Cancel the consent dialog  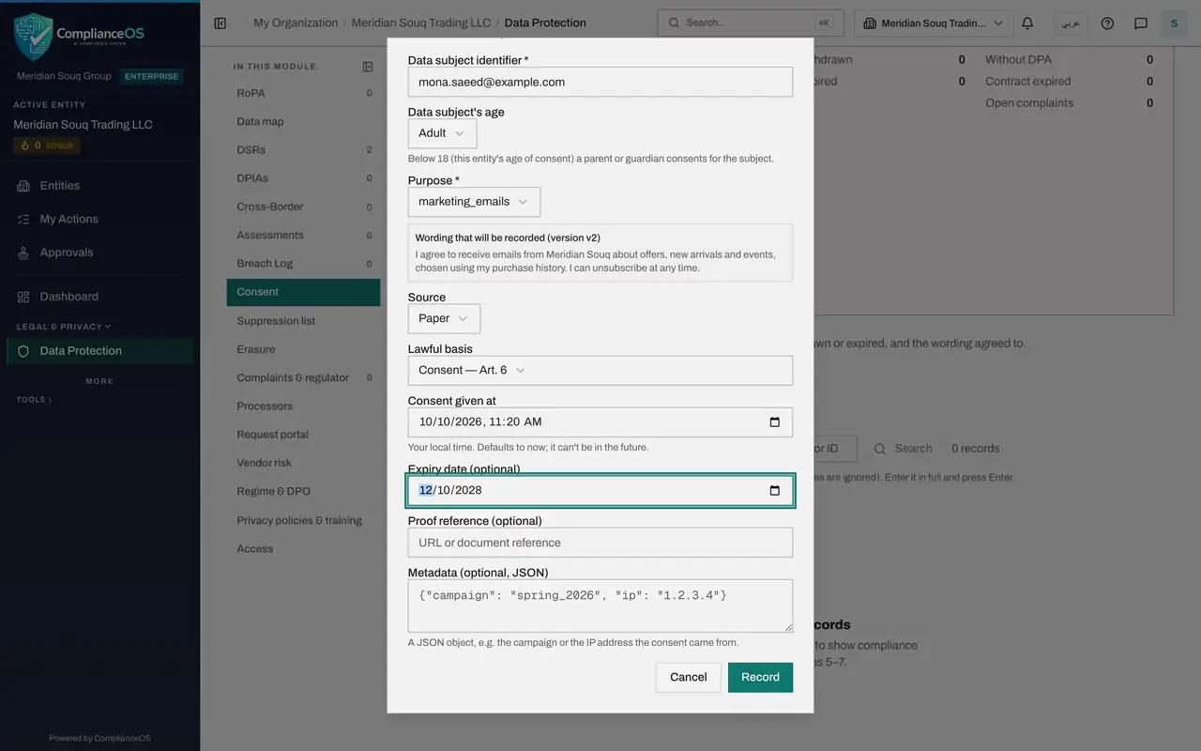[x=688, y=678]
